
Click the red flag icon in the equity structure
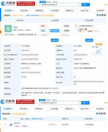pyautogui.click(x=86, y=29)
